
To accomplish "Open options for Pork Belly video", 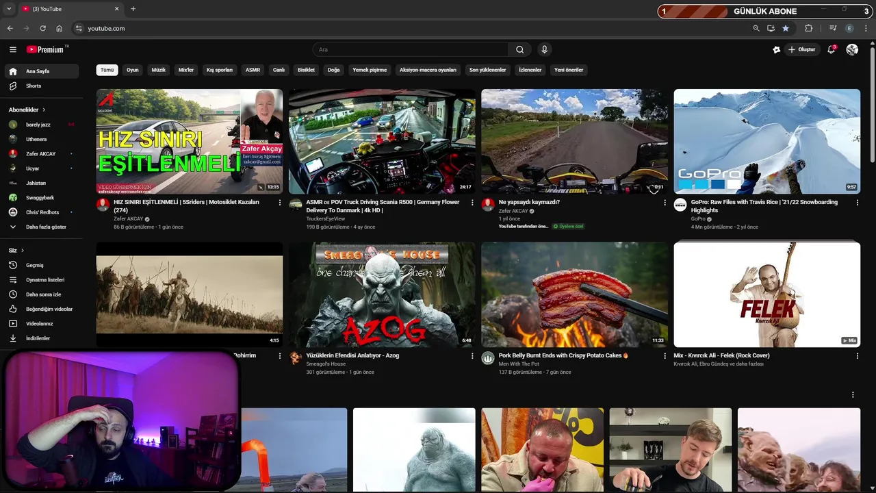I will (665, 356).
